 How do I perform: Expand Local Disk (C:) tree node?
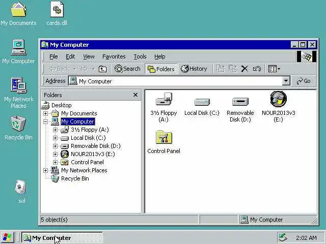pos(55,138)
